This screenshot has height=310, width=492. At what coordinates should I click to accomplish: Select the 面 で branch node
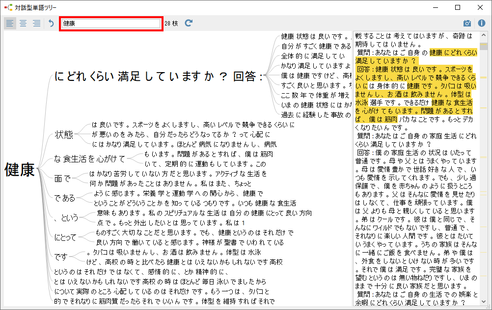tap(62, 179)
